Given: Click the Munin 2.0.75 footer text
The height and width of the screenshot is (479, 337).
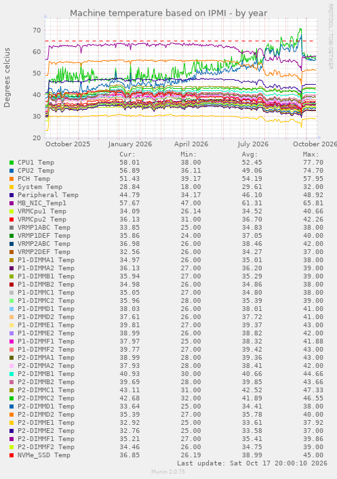Looking at the screenshot, I should click(x=168, y=472).
